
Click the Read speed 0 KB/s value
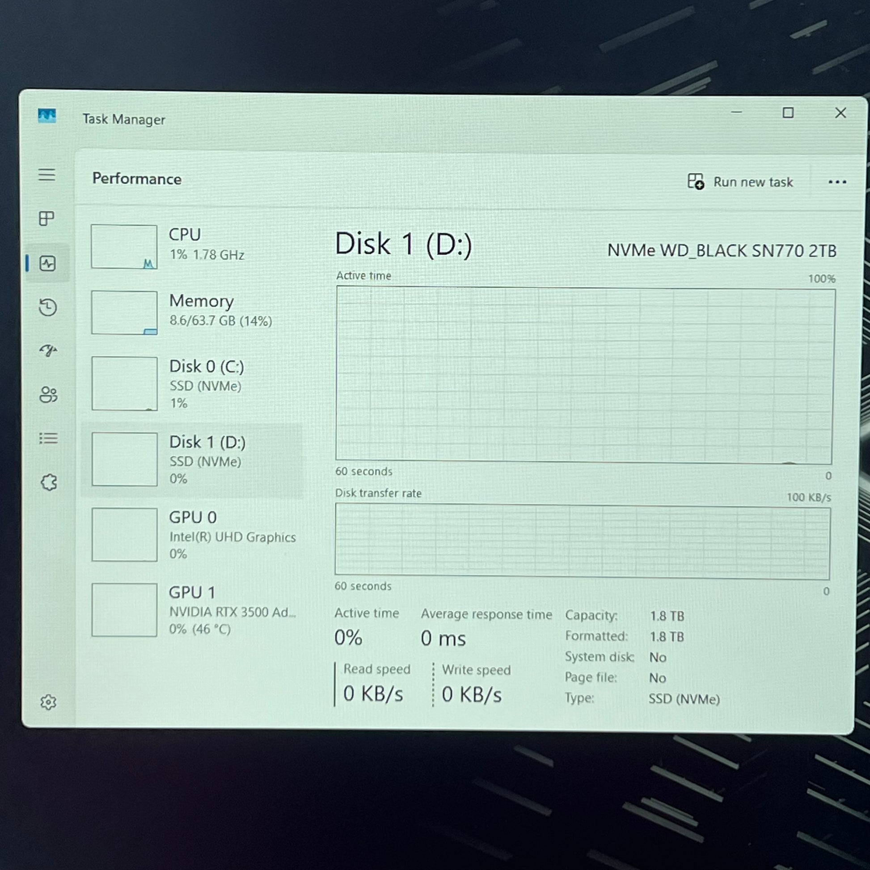(373, 693)
